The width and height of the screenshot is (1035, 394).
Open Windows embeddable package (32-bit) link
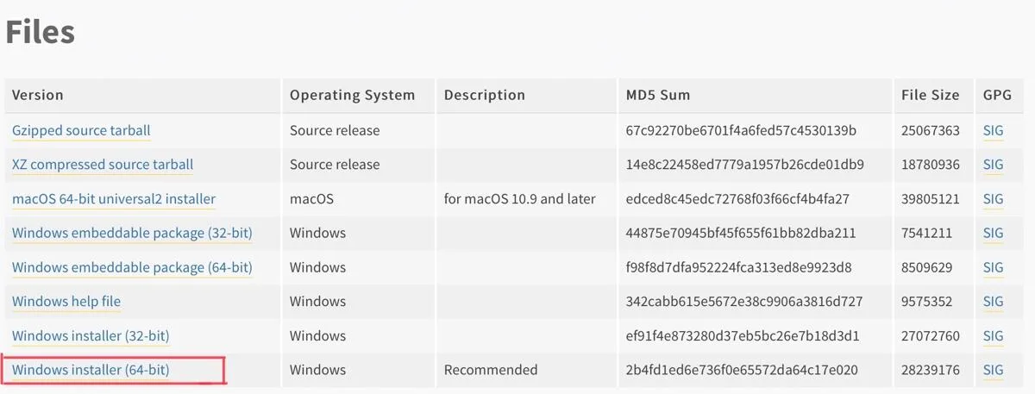click(x=132, y=233)
